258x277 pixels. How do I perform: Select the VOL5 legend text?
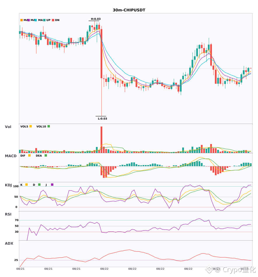(x=24, y=127)
